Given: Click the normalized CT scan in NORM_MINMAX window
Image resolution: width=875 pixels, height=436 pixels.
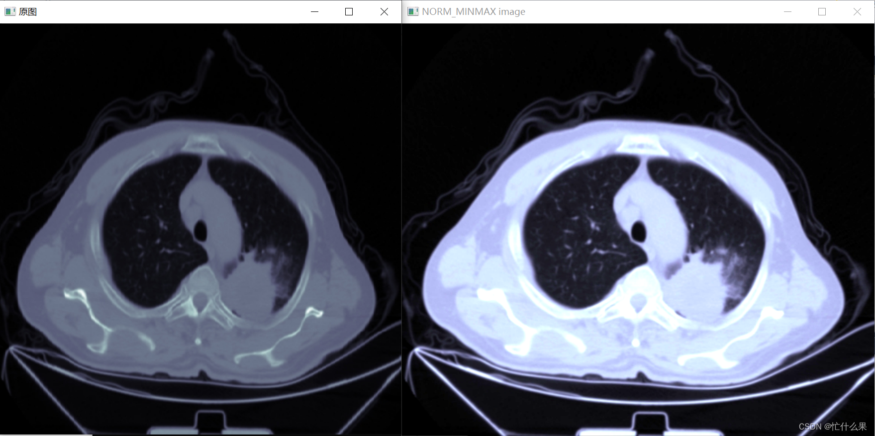Looking at the screenshot, I should 638,229.
